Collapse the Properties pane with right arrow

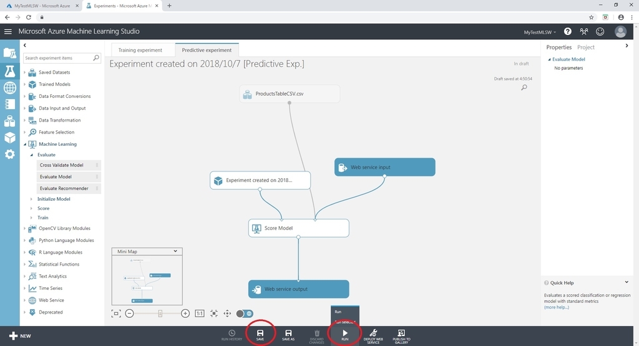[627, 46]
